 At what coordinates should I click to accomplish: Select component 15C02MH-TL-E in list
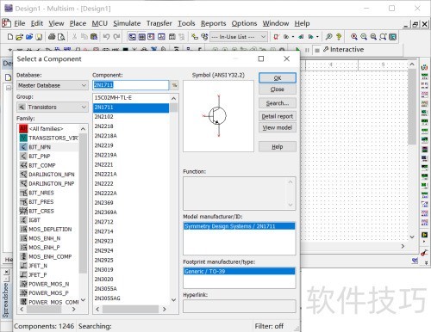coord(113,98)
